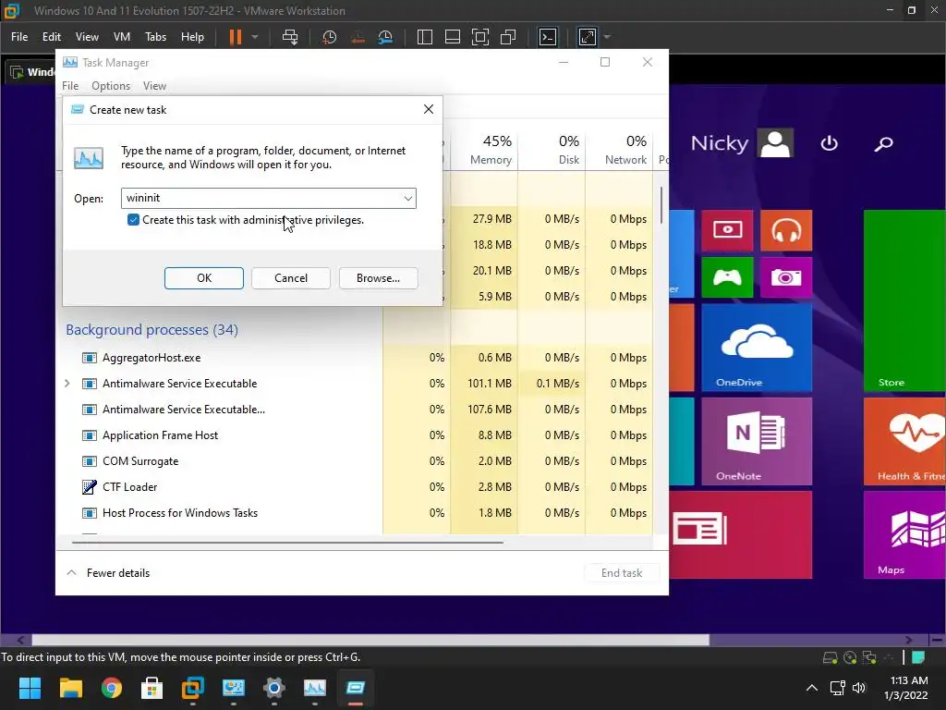The width and height of the screenshot is (946, 710).
Task: Show hidden system tray icons
Action: coord(812,688)
